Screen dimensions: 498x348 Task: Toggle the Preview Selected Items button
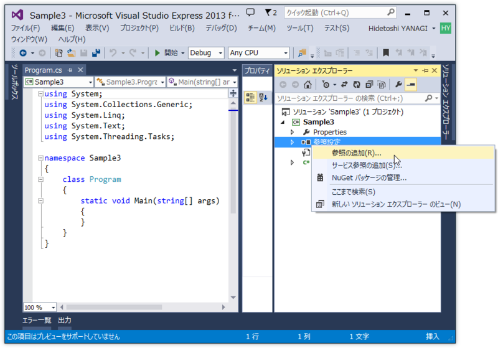[411, 85]
